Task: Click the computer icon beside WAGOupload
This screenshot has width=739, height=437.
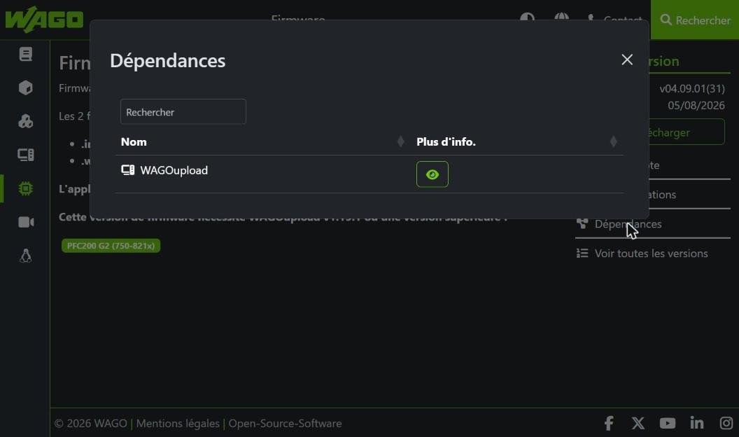Action: click(128, 170)
